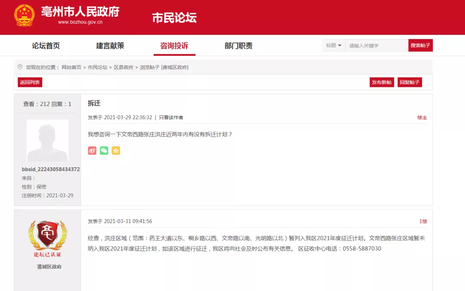Screen dimensions: 465x291
Task: Click the 搜索帖子 search button
Action: point(420,45)
